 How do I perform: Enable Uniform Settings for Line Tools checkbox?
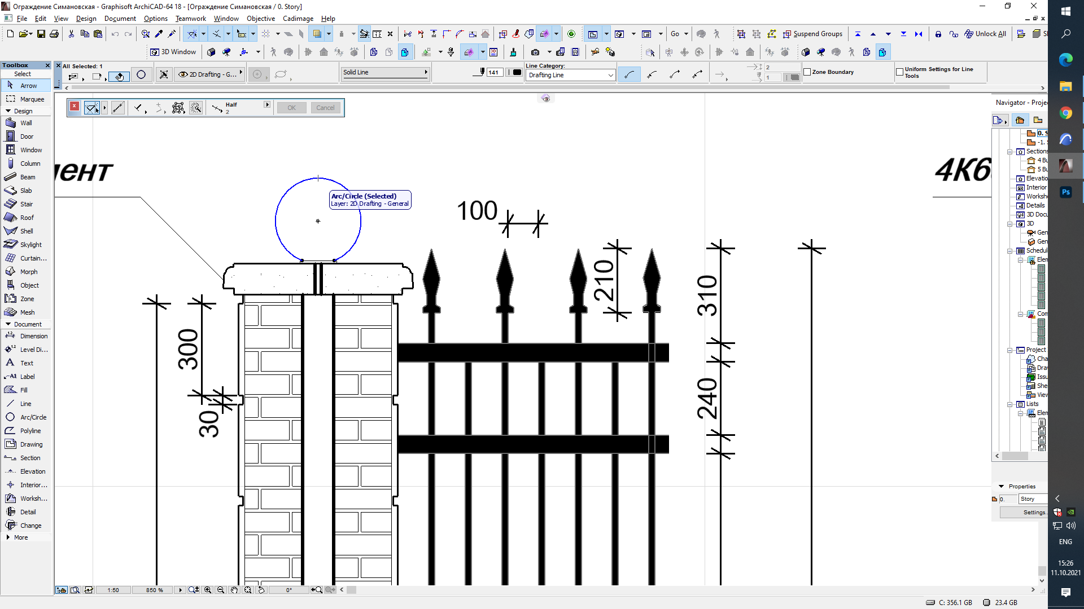(900, 72)
